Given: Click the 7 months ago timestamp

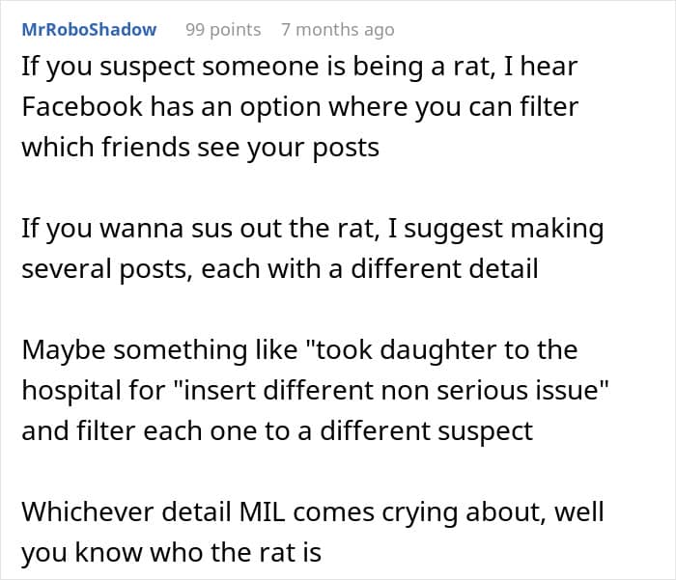Looking at the screenshot, I should (x=337, y=30).
